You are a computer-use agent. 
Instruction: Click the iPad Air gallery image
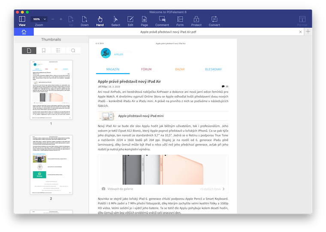click(163, 170)
